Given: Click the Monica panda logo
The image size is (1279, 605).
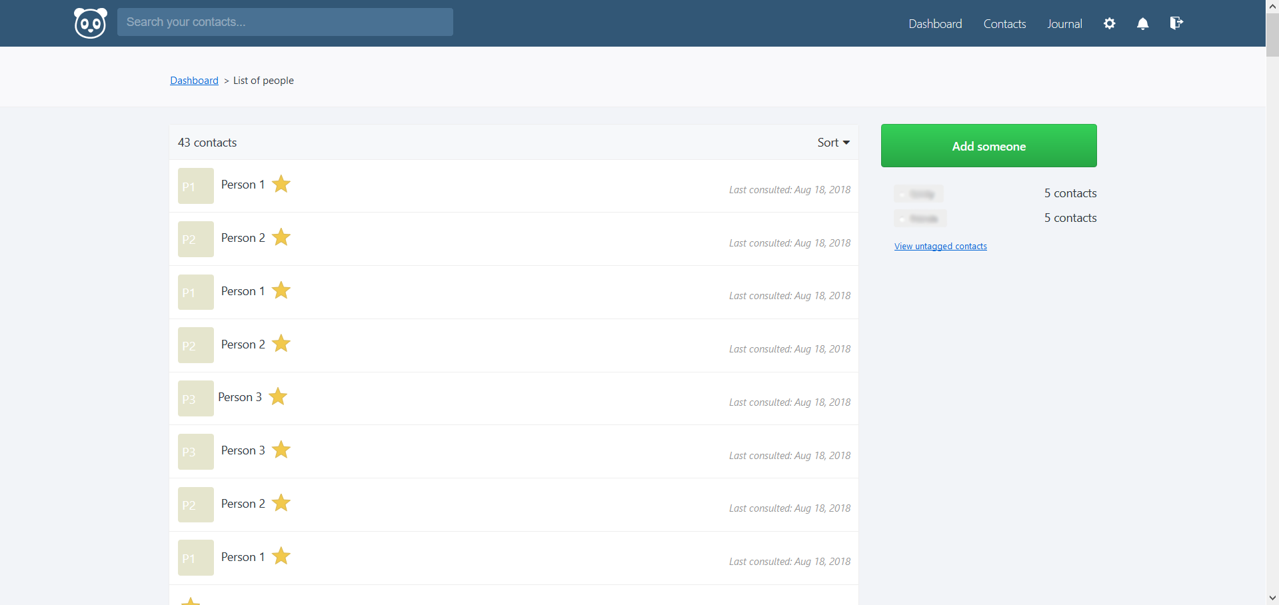Looking at the screenshot, I should tap(91, 23).
